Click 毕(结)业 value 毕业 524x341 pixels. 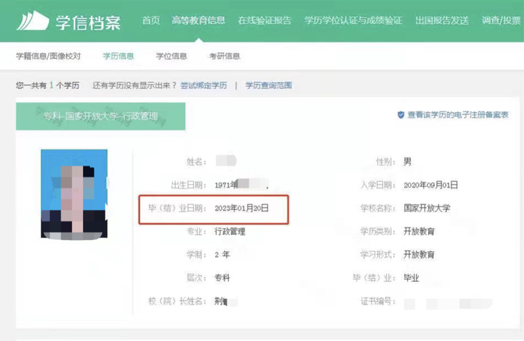tap(412, 278)
